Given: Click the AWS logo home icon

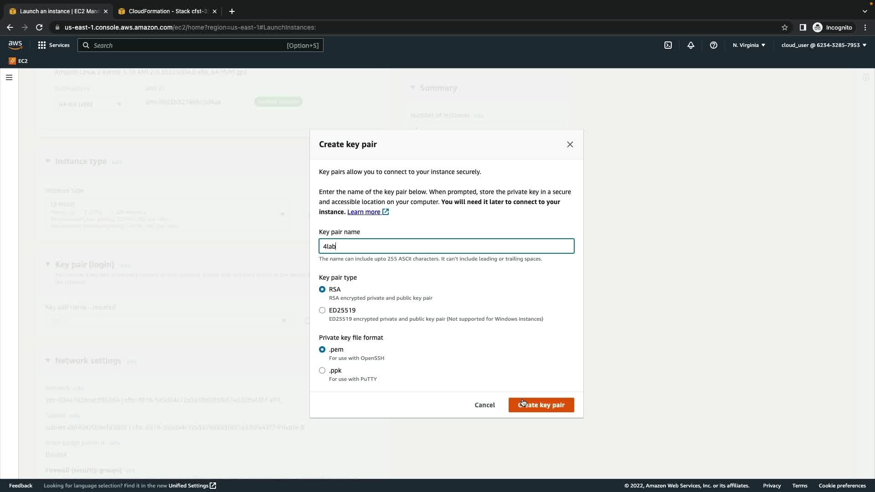Looking at the screenshot, I should (15, 45).
